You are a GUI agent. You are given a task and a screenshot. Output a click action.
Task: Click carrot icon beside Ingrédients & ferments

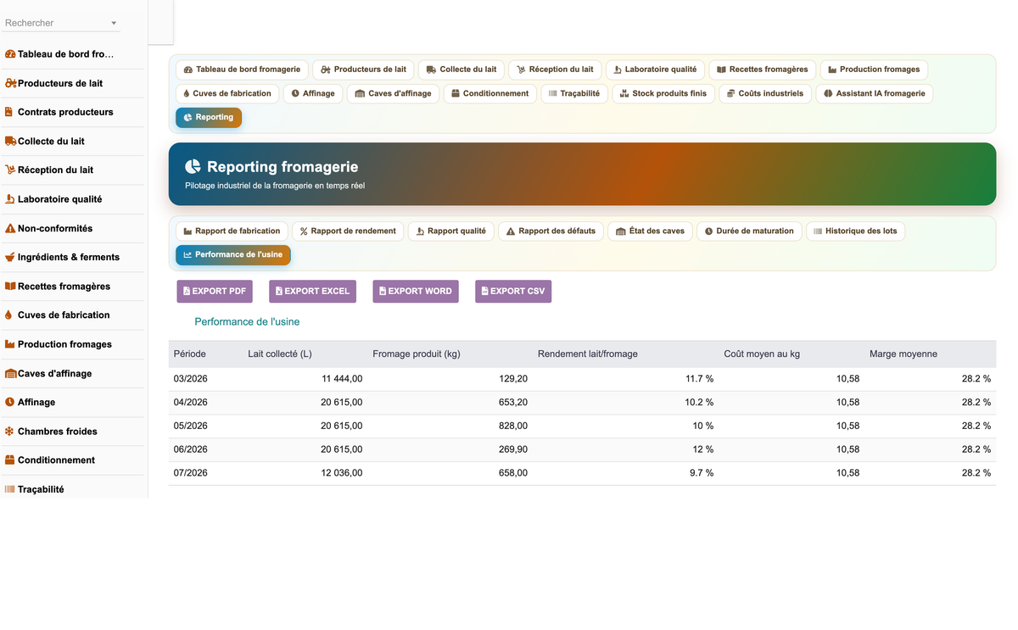tap(10, 257)
